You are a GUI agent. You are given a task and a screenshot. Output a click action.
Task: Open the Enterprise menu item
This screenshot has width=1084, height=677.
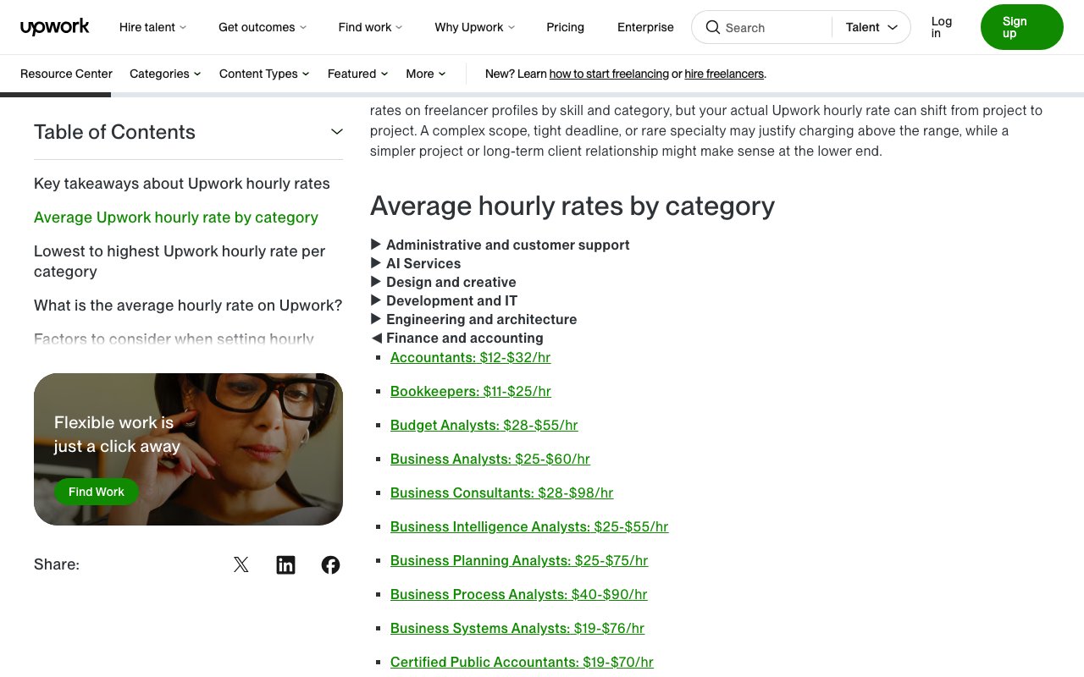[x=645, y=27]
